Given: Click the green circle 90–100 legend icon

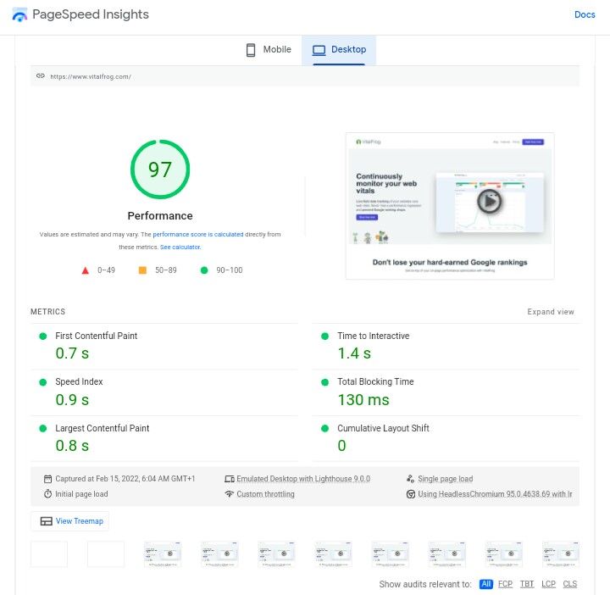Looking at the screenshot, I should point(204,270).
